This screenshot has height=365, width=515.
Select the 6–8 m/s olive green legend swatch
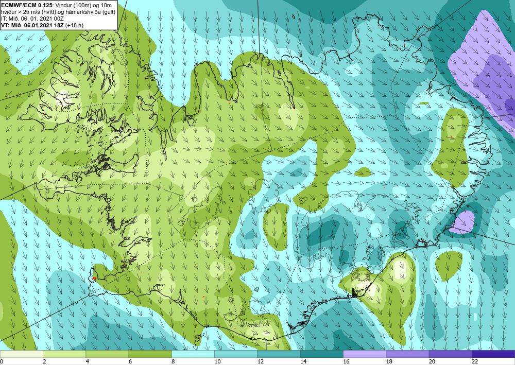click(x=150, y=354)
